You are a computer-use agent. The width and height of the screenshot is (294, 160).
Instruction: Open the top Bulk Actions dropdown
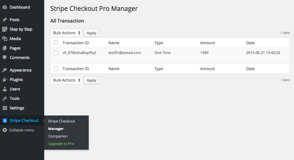(66, 33)
